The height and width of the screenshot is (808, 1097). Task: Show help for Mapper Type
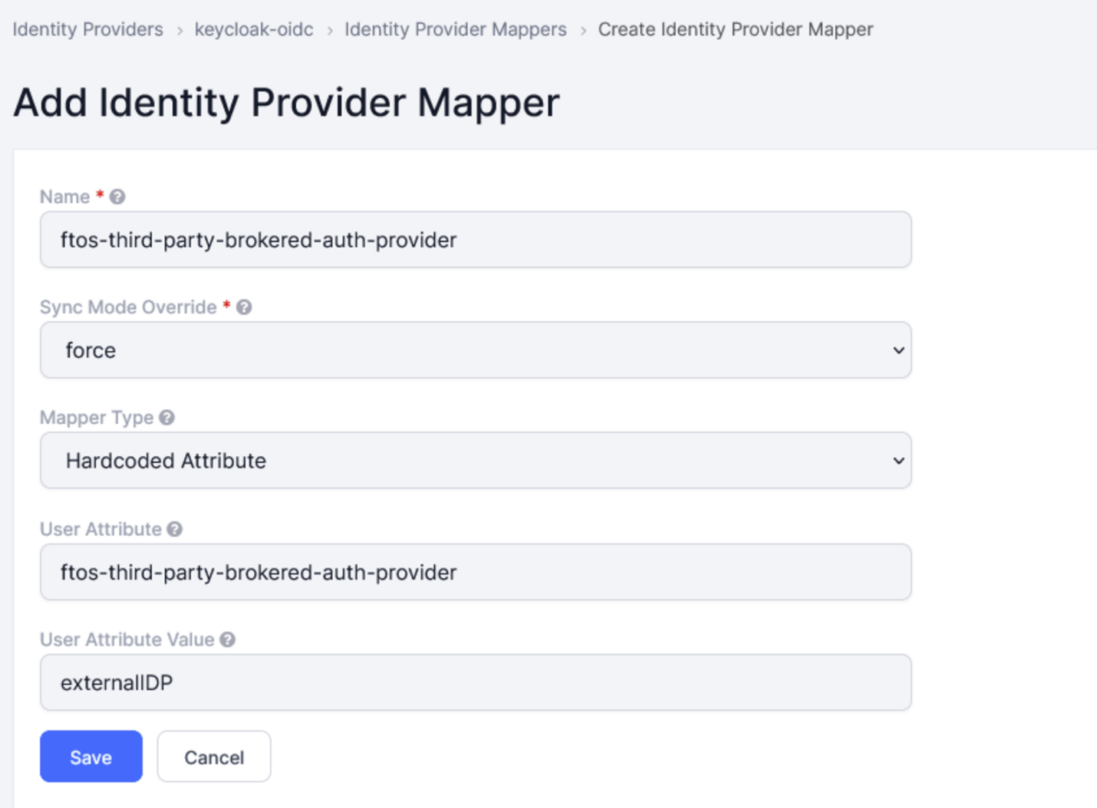coord(167,418)
